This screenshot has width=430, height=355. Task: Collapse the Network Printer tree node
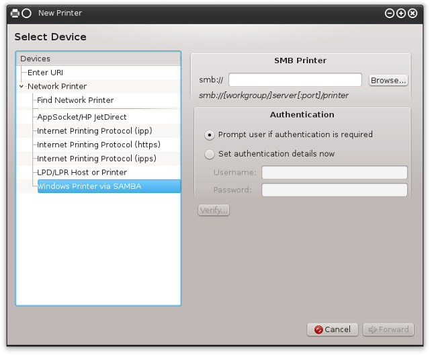click(x=21, y=87)
